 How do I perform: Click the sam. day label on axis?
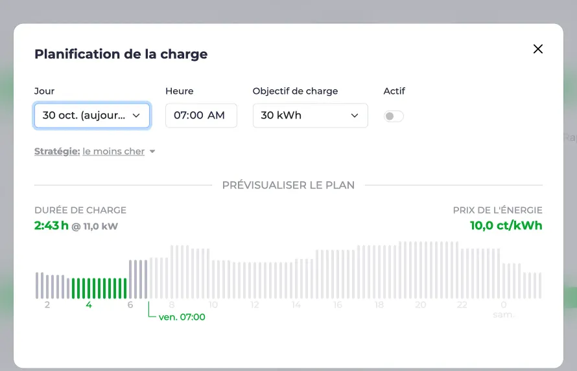point(503,315)
